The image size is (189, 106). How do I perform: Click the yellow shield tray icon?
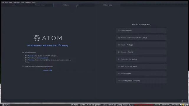[183, 105]
